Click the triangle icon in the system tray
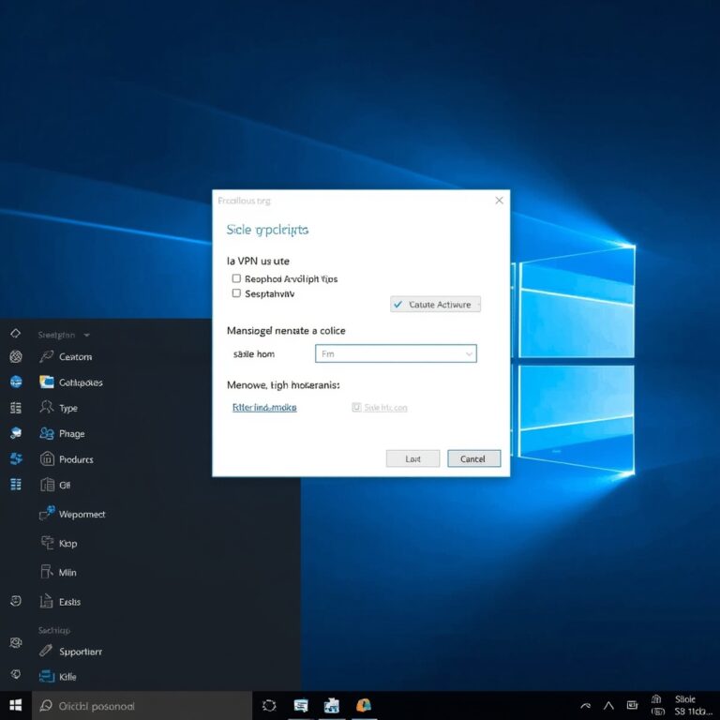Screen dimensions: 720x720 click(x=608, y=705)
